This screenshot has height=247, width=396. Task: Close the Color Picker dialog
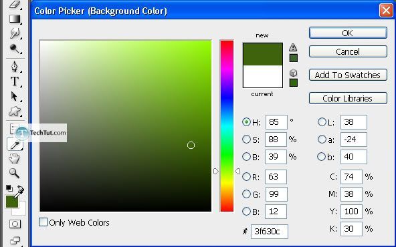(386, 11)
